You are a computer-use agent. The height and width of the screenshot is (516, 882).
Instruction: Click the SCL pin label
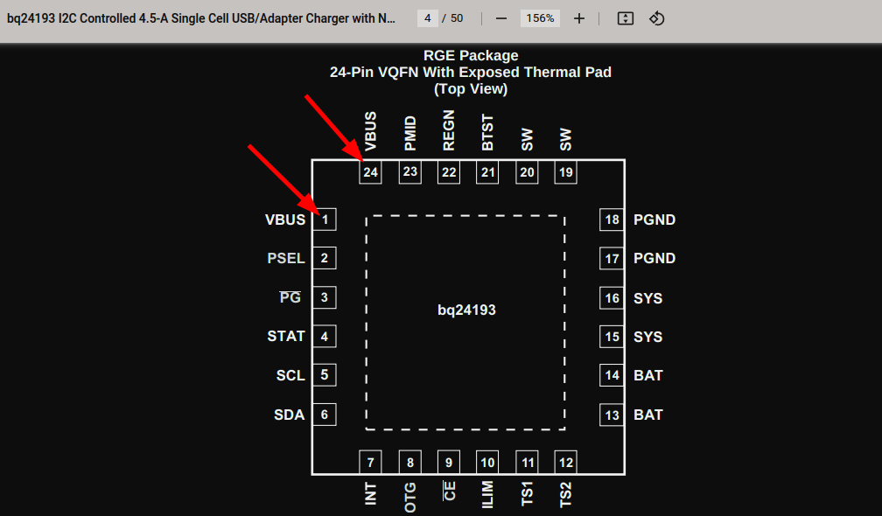click(290, 375)
